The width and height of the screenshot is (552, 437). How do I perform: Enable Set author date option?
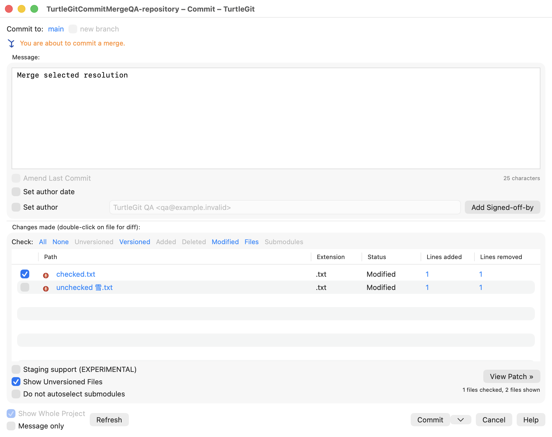(16, 192)
